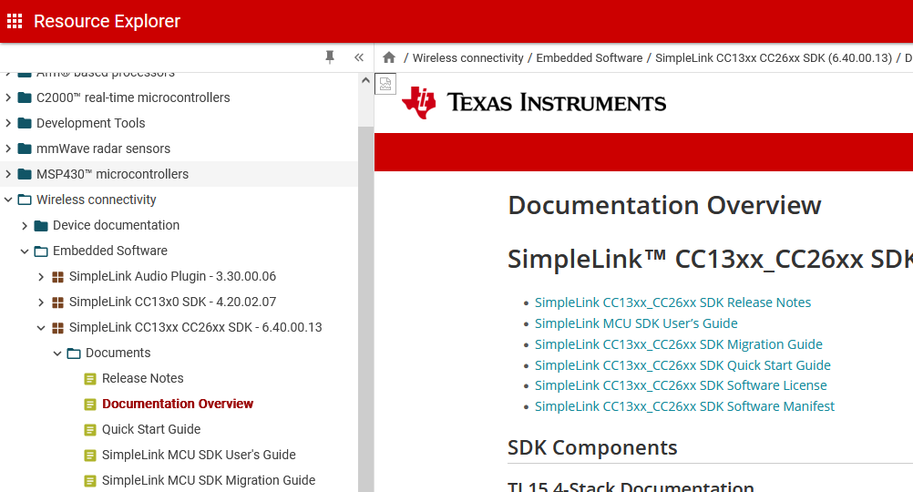
Task: Expand SimpleLink Audio Plugin 3.30.00.06
Action: pyautogui.click(x=41, y=277)
